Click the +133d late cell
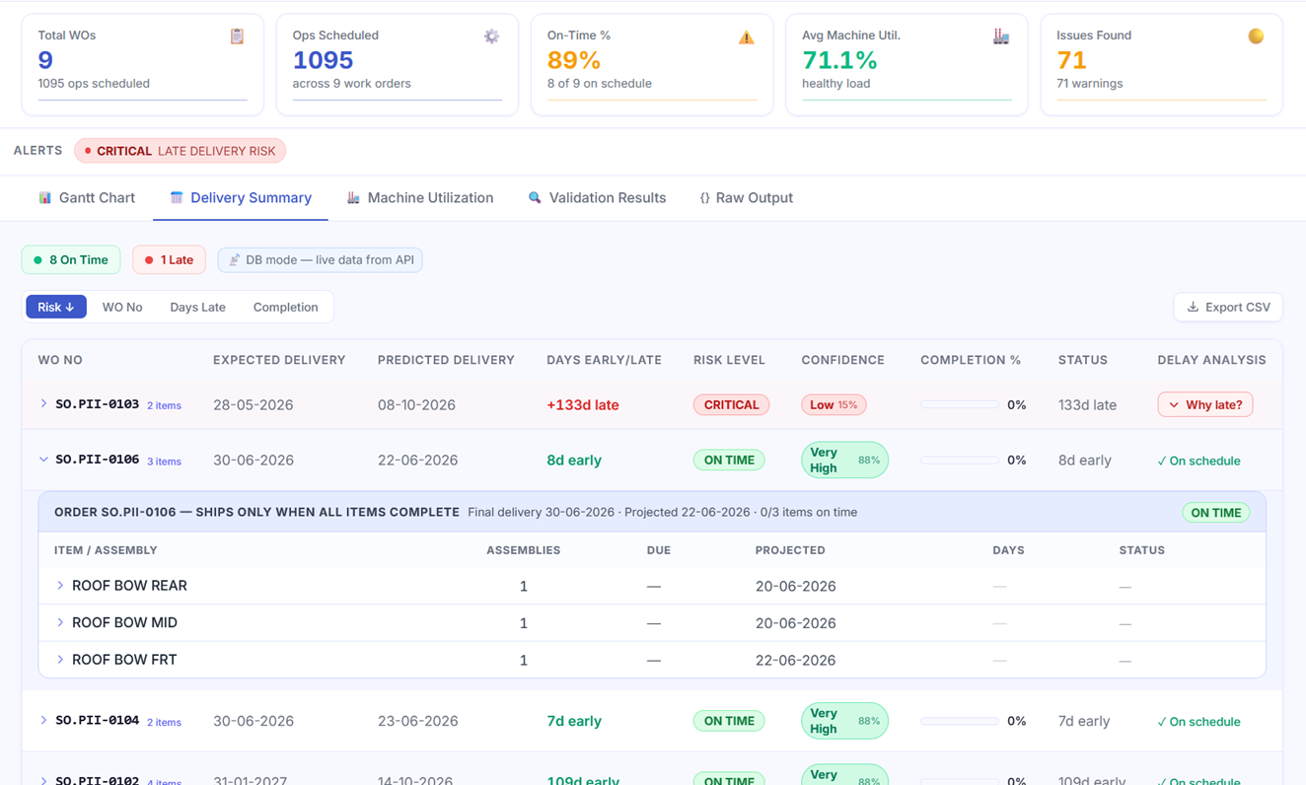 point(583,404)
